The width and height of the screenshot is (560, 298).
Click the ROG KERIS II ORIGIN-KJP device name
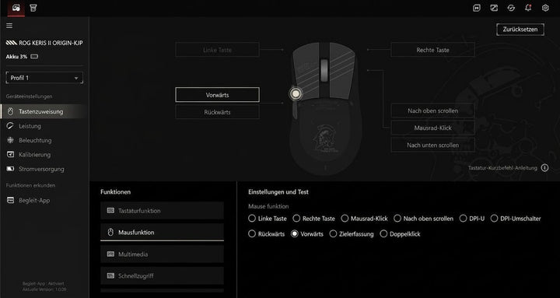(51, 43)
